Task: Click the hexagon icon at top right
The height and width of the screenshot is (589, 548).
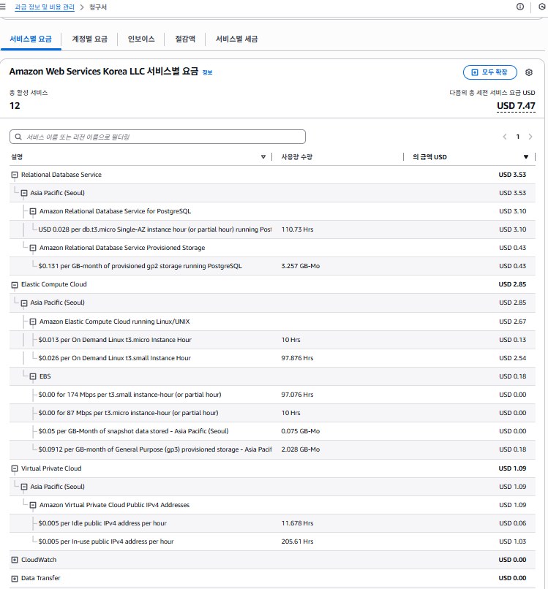Action: point(542,7)
